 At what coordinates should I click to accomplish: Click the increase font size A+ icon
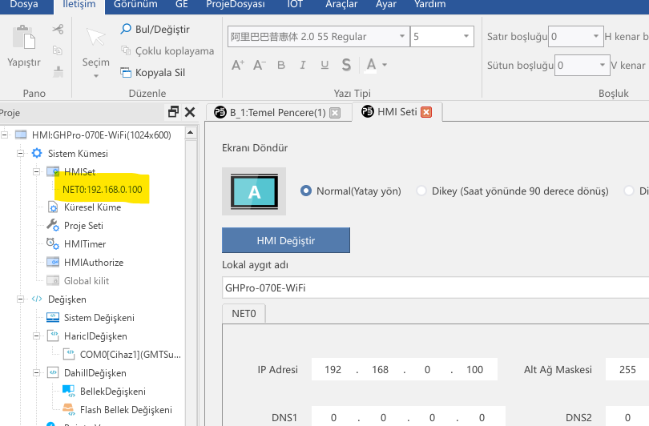pyautogui.click(x=238, y=65)
